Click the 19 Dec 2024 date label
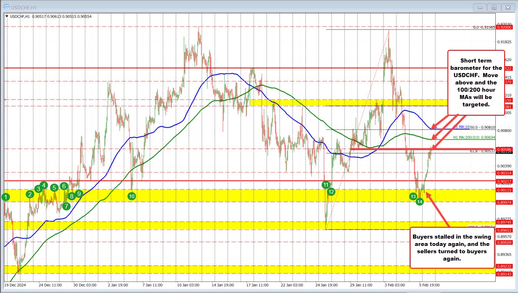Viewport: 518px width, 293px height. pyautogui.click(x=15, y=284)
